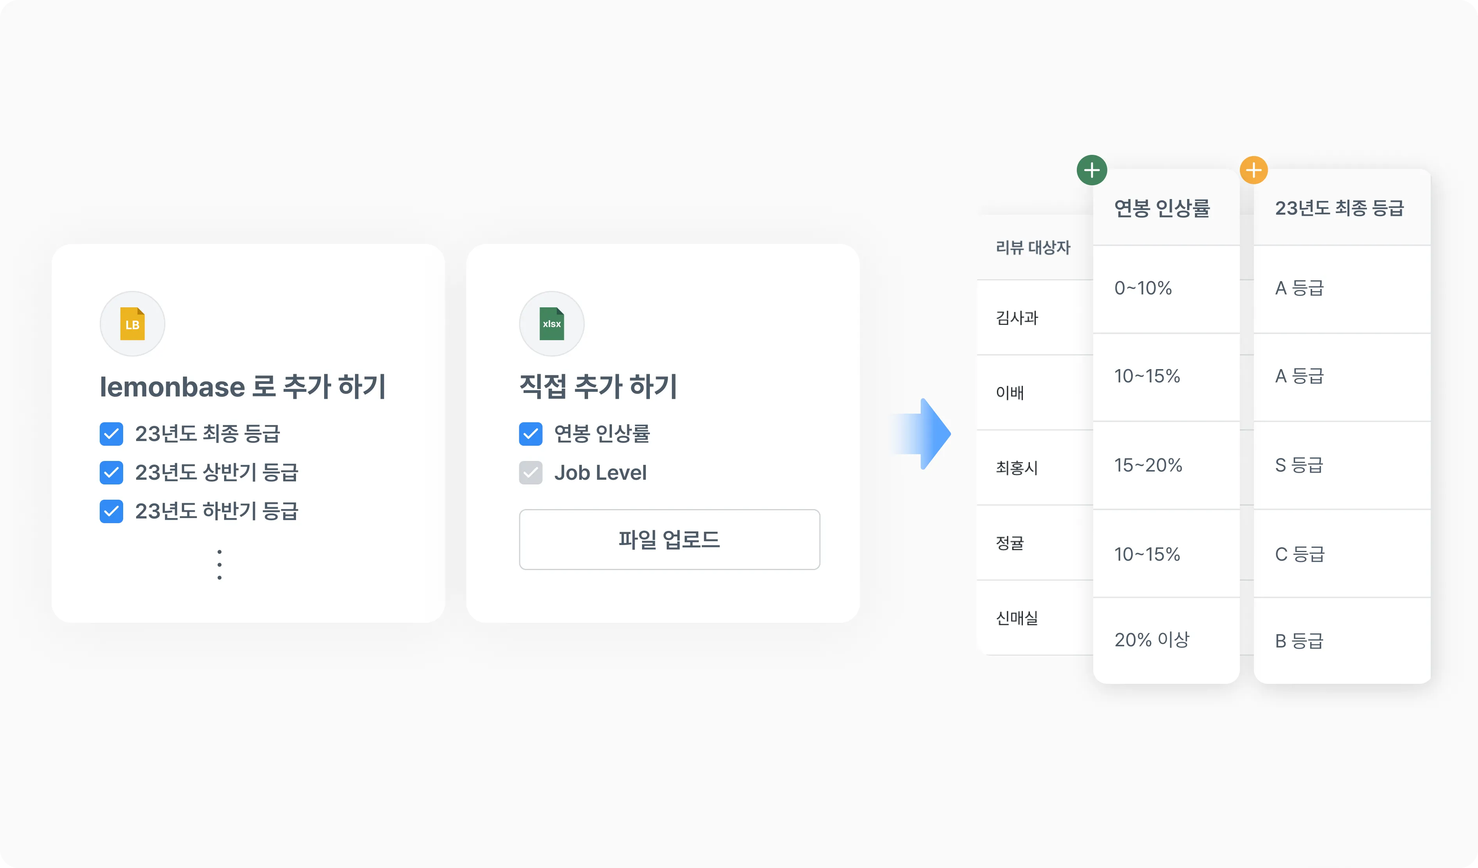Click the Job Level label
The width and height of the screenshot is (1478, 868).
pos(600,473)
